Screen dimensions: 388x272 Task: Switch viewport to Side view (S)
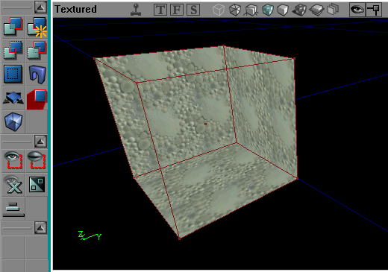click(x=193, y=10)
